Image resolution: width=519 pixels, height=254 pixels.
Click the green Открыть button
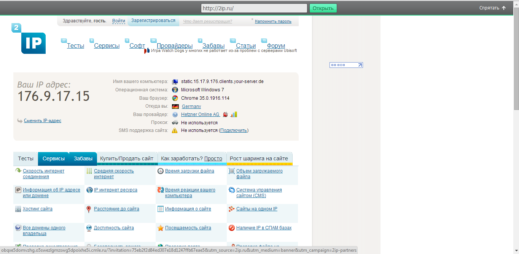click(323, 8)
